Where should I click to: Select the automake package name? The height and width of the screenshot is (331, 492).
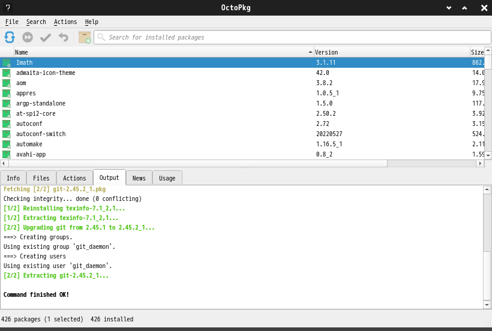click(29, 144)
